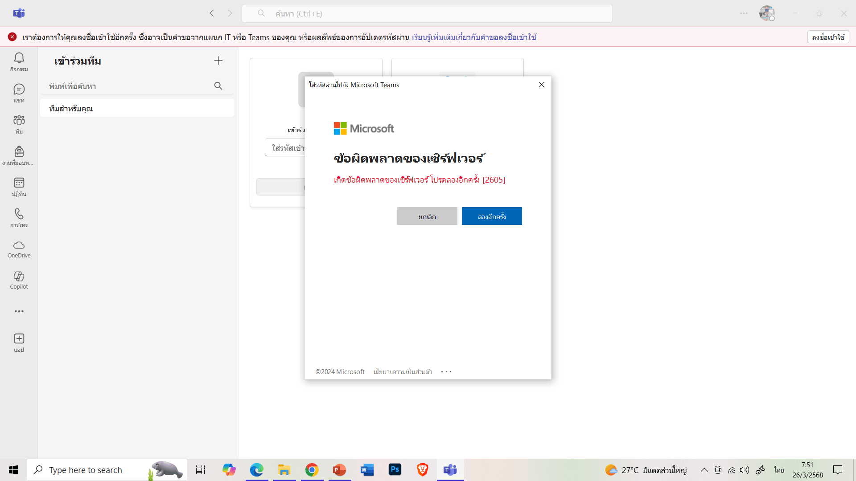Select the Teams sidebar icon
Image resolution: width=856 pixels, height=481 pixels.
[x=19, y=124]
